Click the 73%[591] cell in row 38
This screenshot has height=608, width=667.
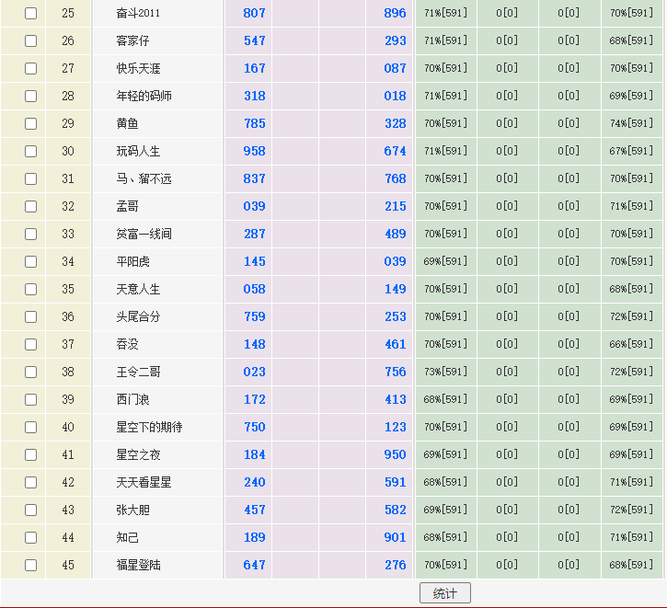click(x=445, y=373)
